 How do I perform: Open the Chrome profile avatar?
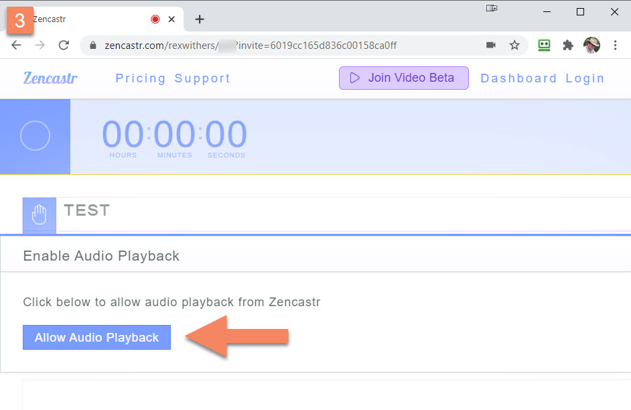pos(591,45)
